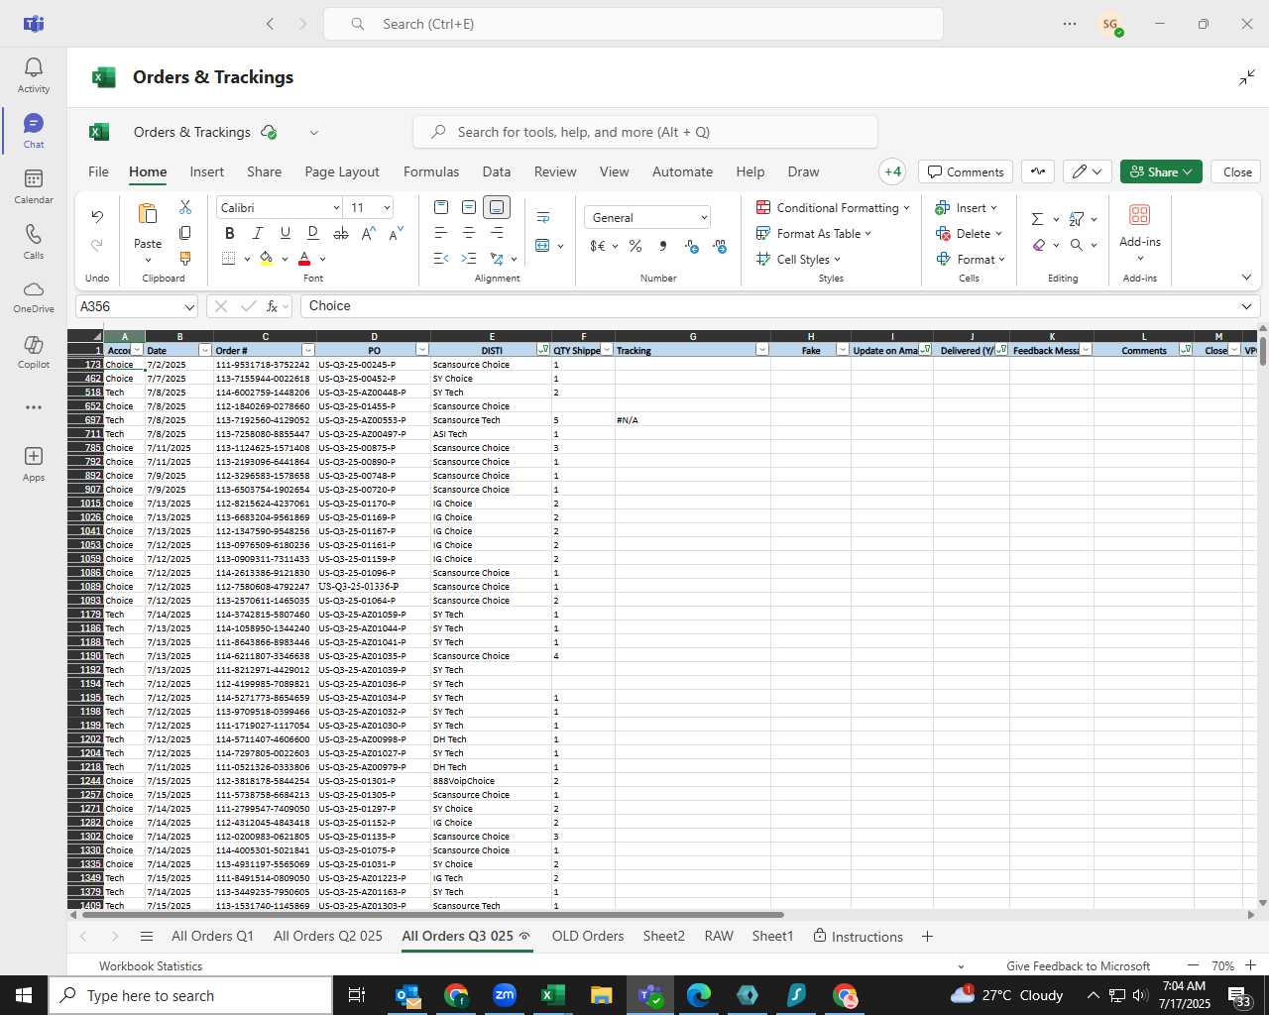Toggle middle vertical alignment

pos(469,207)
